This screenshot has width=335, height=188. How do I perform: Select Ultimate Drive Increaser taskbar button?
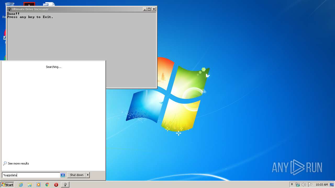click(x=65, y=185)
